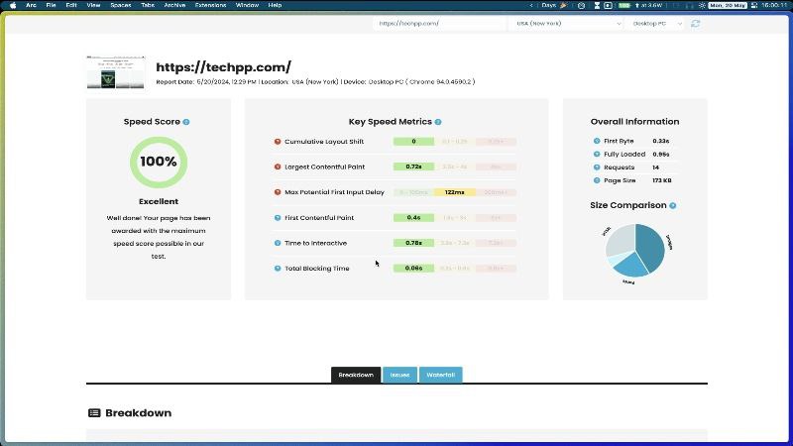The height and width of the screenshot is (446, 793).
Task: Click the First Byte info icon
Action: coord(597,141)
